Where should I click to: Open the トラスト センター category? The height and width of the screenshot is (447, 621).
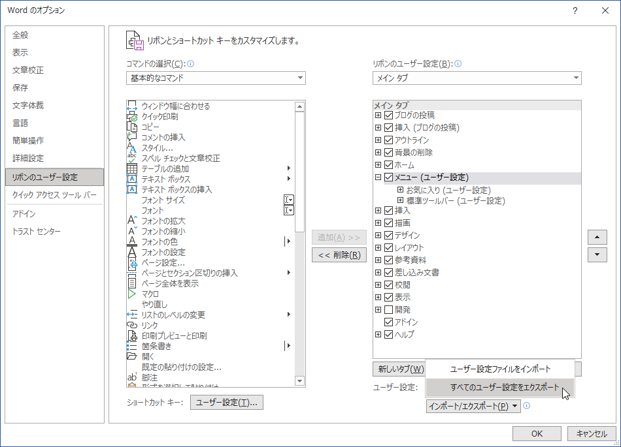(x=54, y=231)
